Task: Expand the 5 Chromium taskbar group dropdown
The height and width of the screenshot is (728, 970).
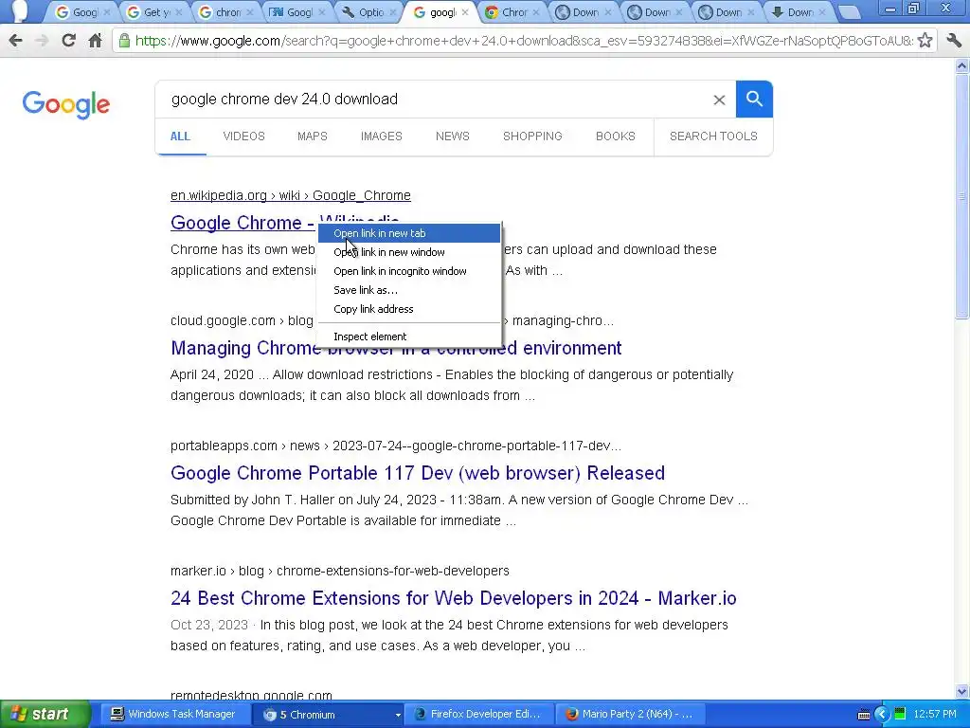Action: [398, 715]
